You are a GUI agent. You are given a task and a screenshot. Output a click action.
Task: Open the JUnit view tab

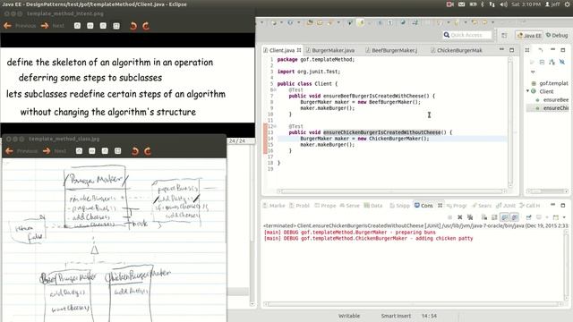click(506, 206)
